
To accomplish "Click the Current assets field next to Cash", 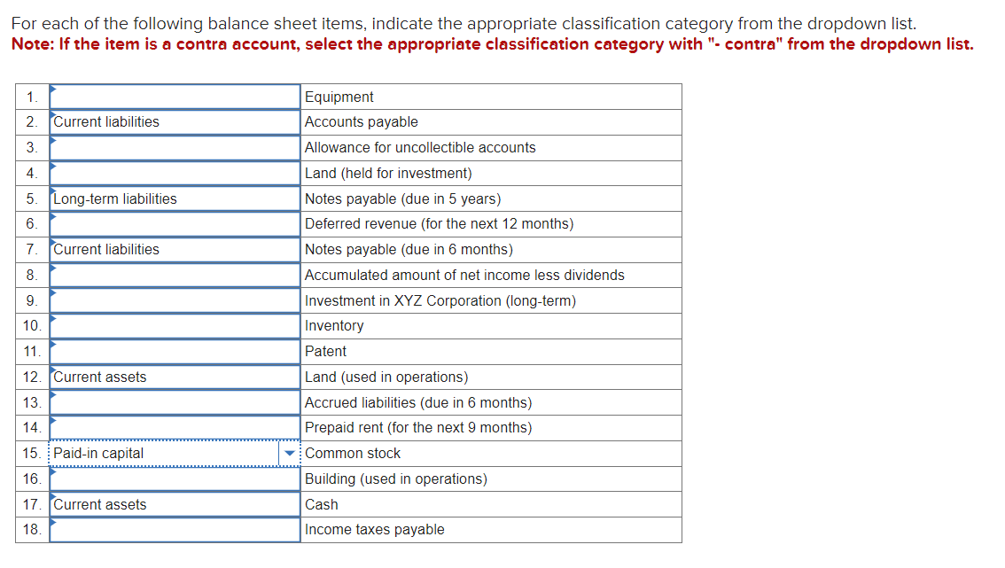I will coord(173,504).
